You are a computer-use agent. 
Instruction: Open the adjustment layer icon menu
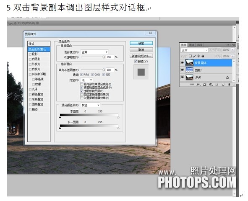[x=211, y=85]
